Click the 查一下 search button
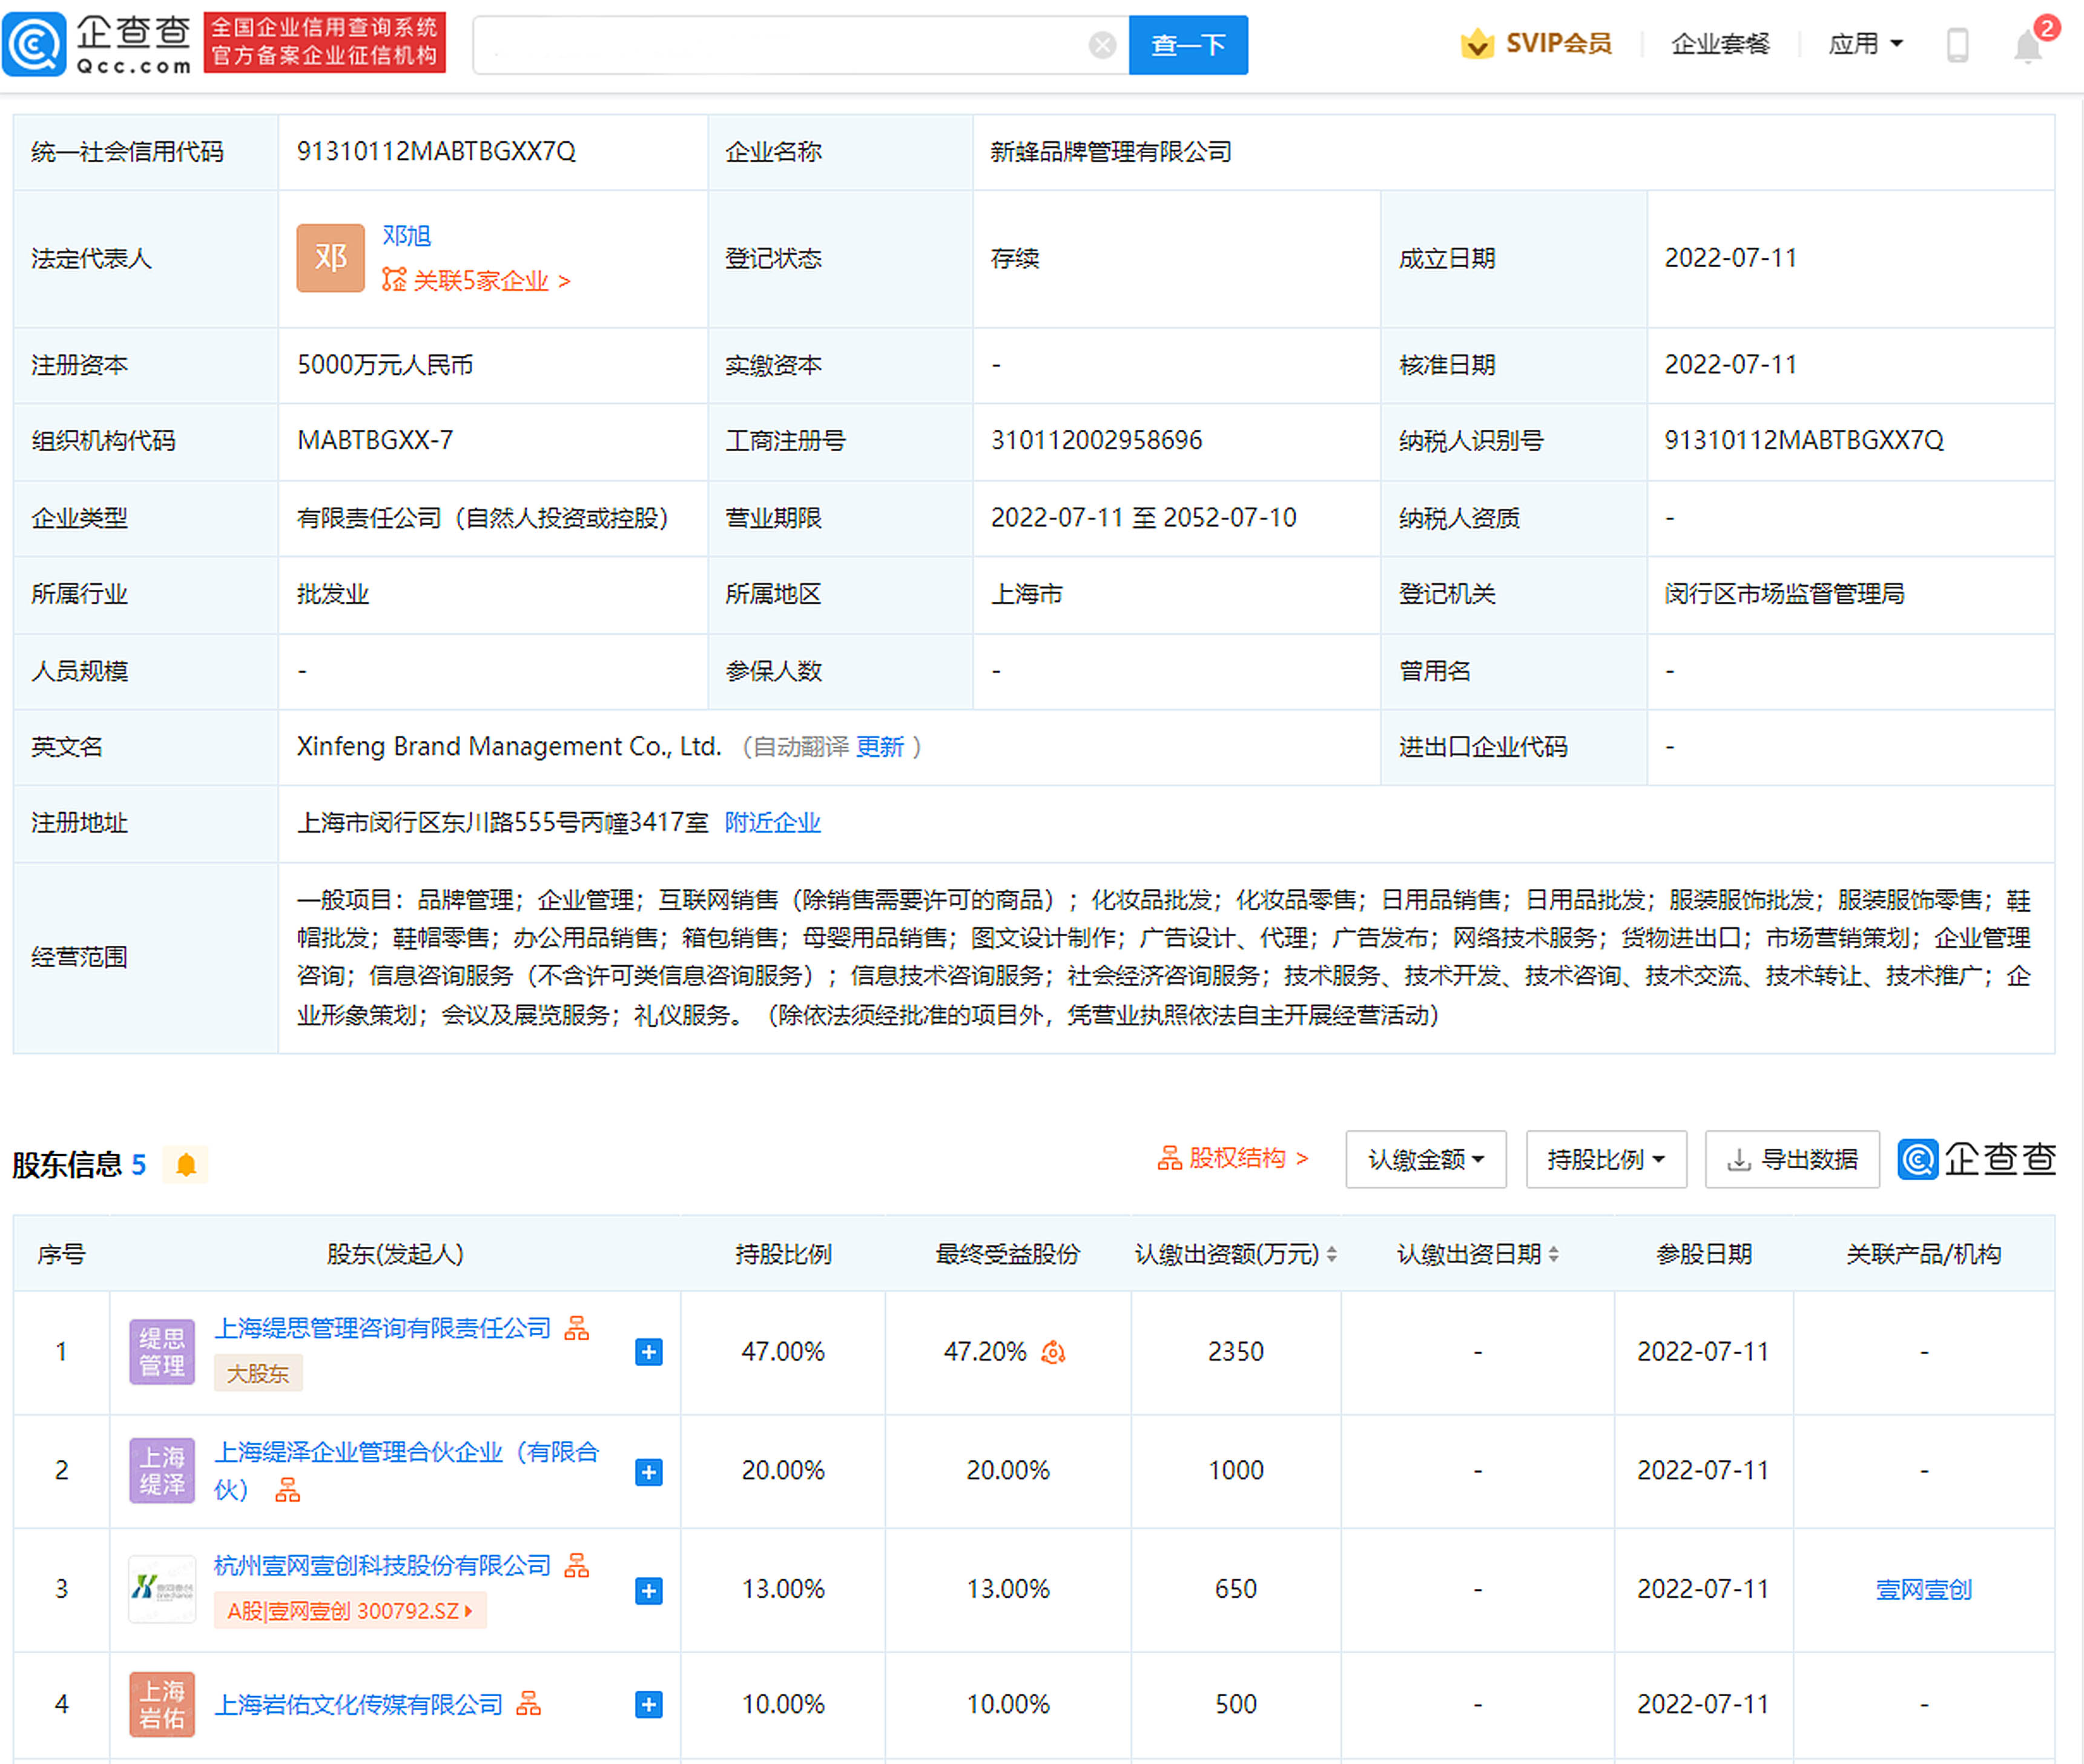 pos(1188,44)
